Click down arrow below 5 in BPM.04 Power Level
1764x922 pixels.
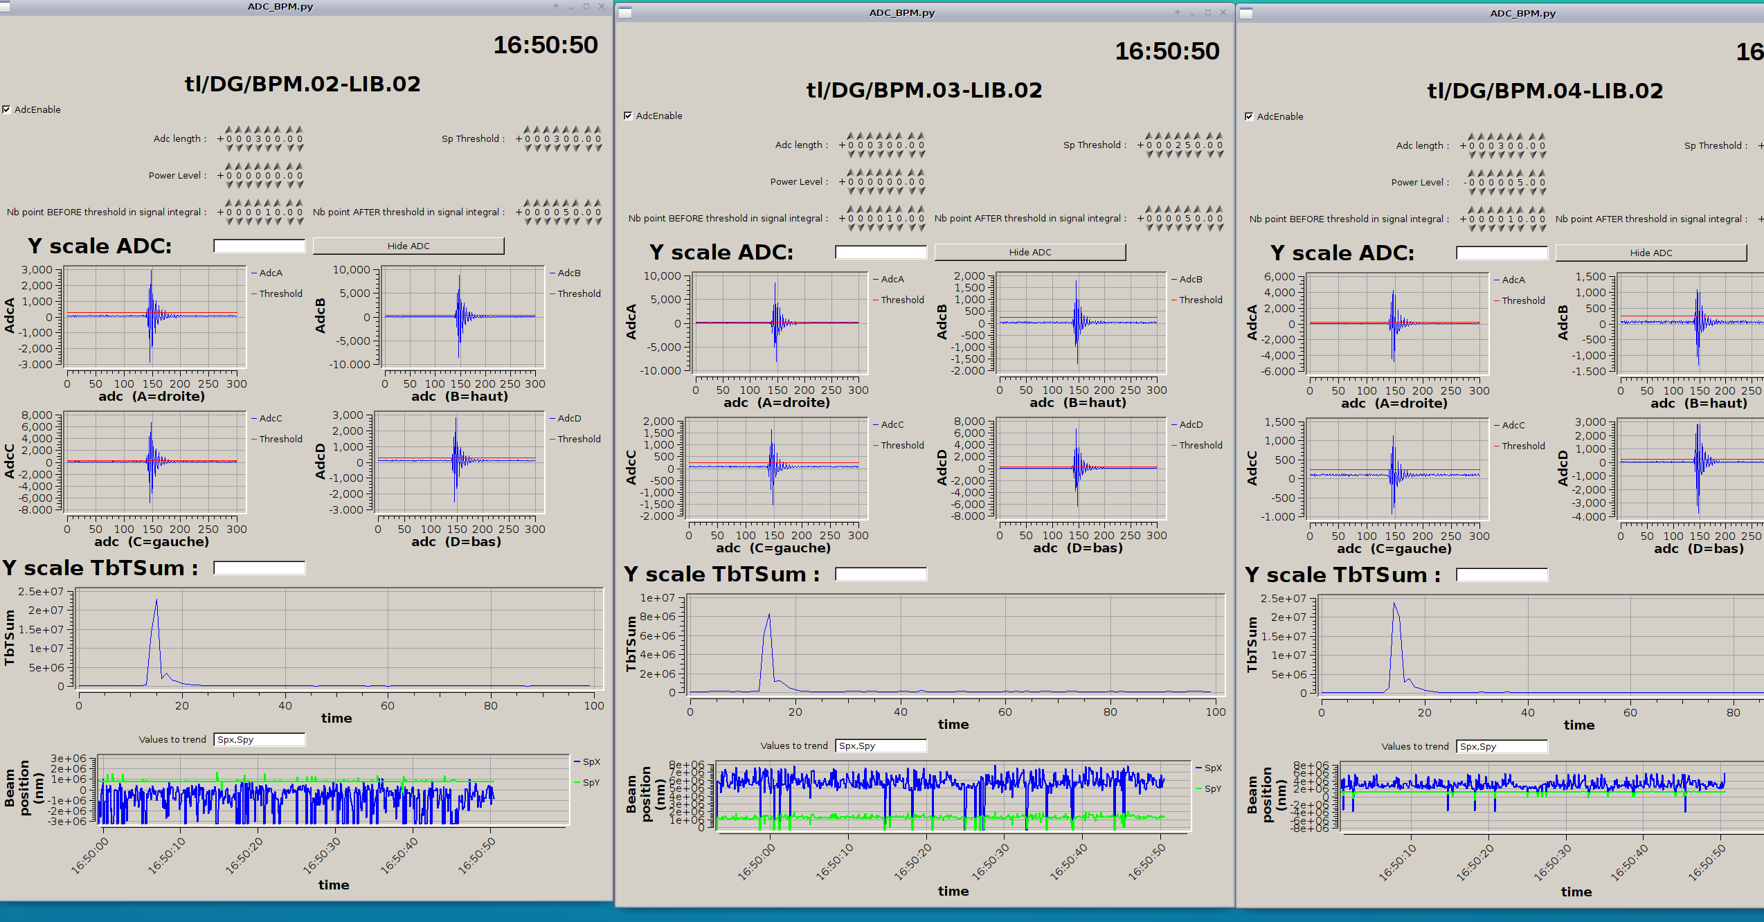tap(1520, 192)
